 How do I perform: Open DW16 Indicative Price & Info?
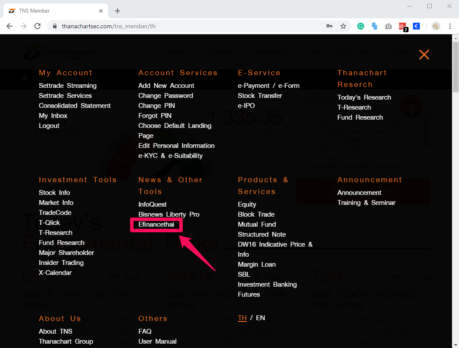pyautogui.click(x=275, y=249)
